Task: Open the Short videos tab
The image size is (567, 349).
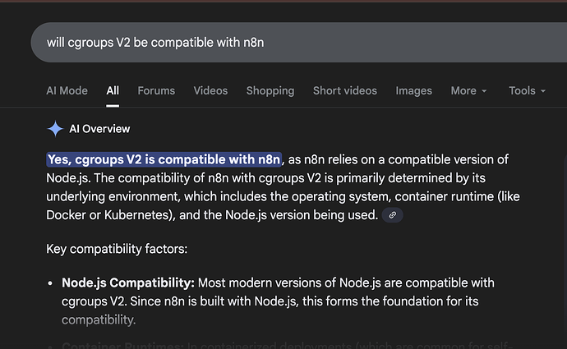Action: pyautogui.click(x=344, y=91)
